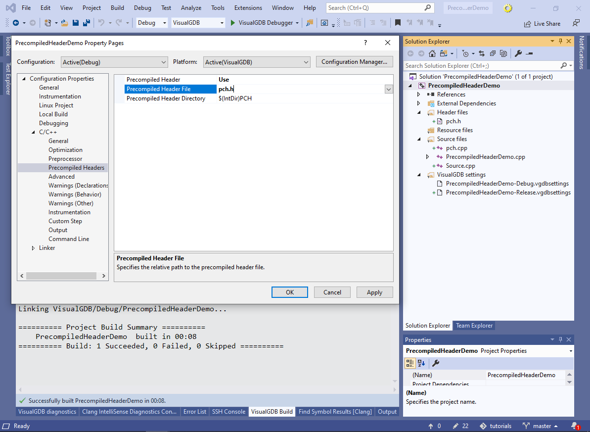Click the Pending Changes Filter clock icon
Image resolution: width=590 pixels, height=432 pixels.
coord(465,53)
